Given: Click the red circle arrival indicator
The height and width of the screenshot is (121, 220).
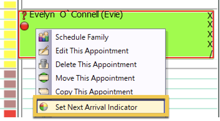Looking at the screenshot, I should click(x=24, y=26).
